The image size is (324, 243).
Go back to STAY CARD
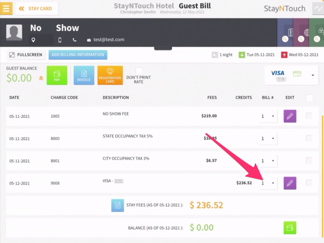click(37, 9)
